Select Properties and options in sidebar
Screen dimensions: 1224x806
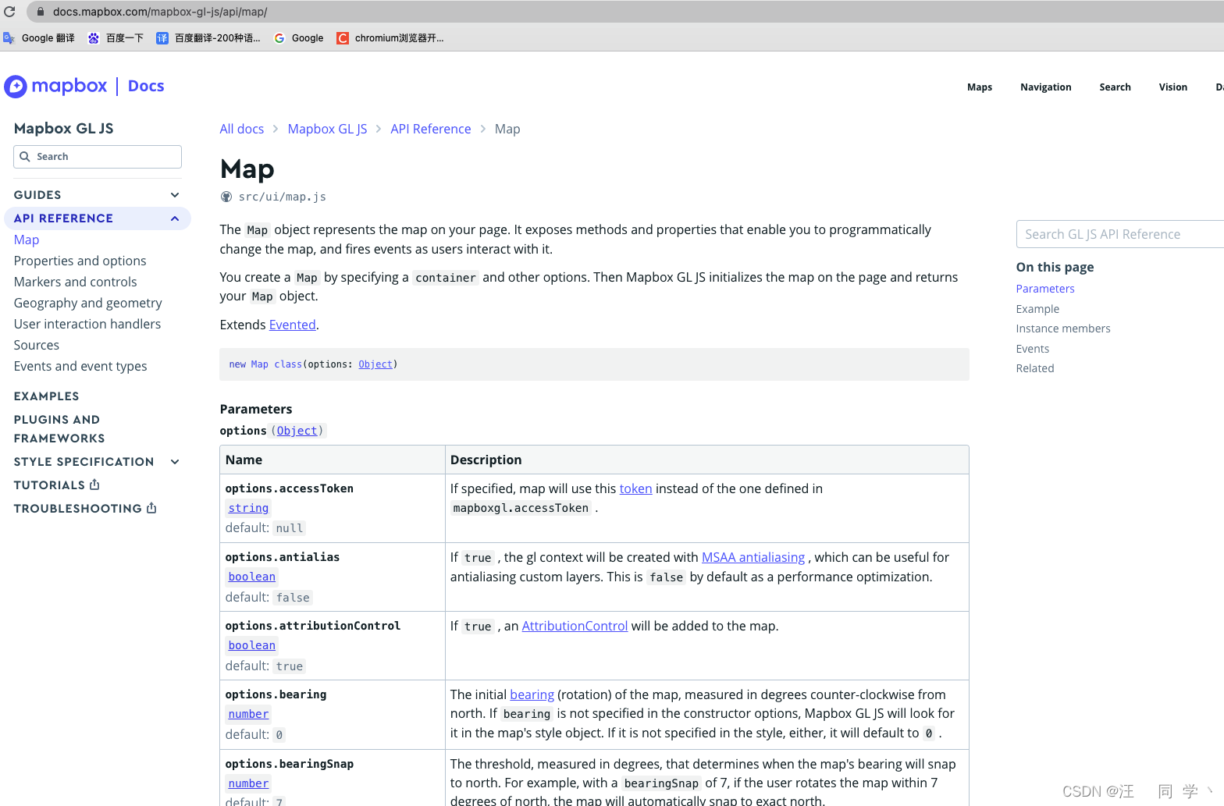pos(80,261)
